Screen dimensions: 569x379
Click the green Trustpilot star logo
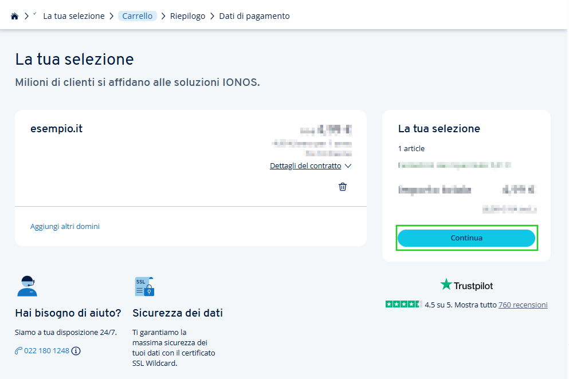tap(446, 284)
